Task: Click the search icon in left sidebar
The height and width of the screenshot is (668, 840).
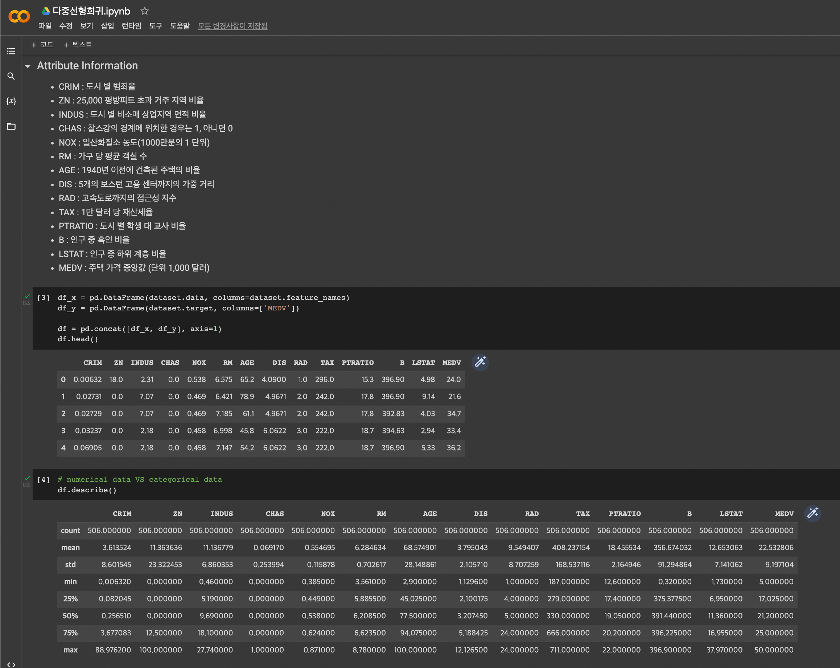Action: [x=11, y=76]
